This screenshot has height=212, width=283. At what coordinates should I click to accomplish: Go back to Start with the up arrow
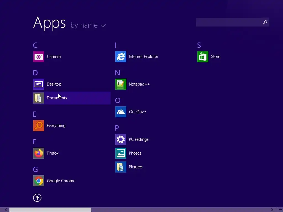37,198
